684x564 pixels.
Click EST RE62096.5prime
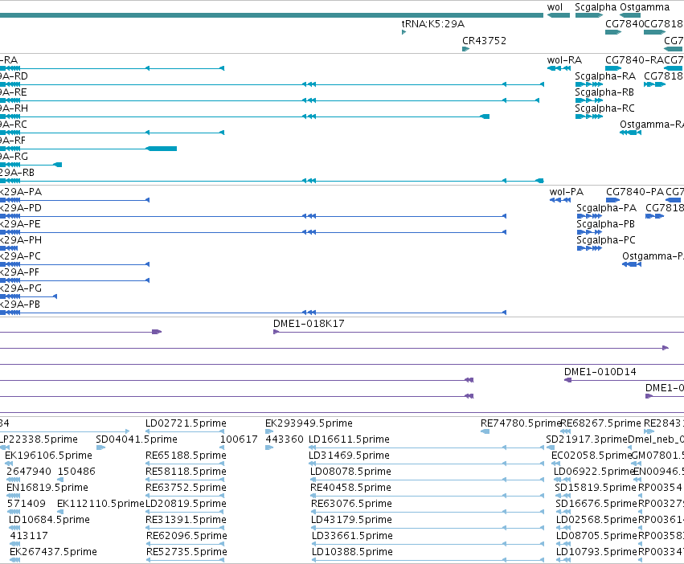point(186,536)
